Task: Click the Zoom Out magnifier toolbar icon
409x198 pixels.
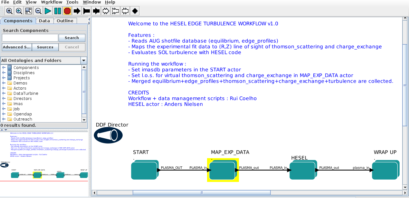Action: pyautogui.click(x=38, y=11)
